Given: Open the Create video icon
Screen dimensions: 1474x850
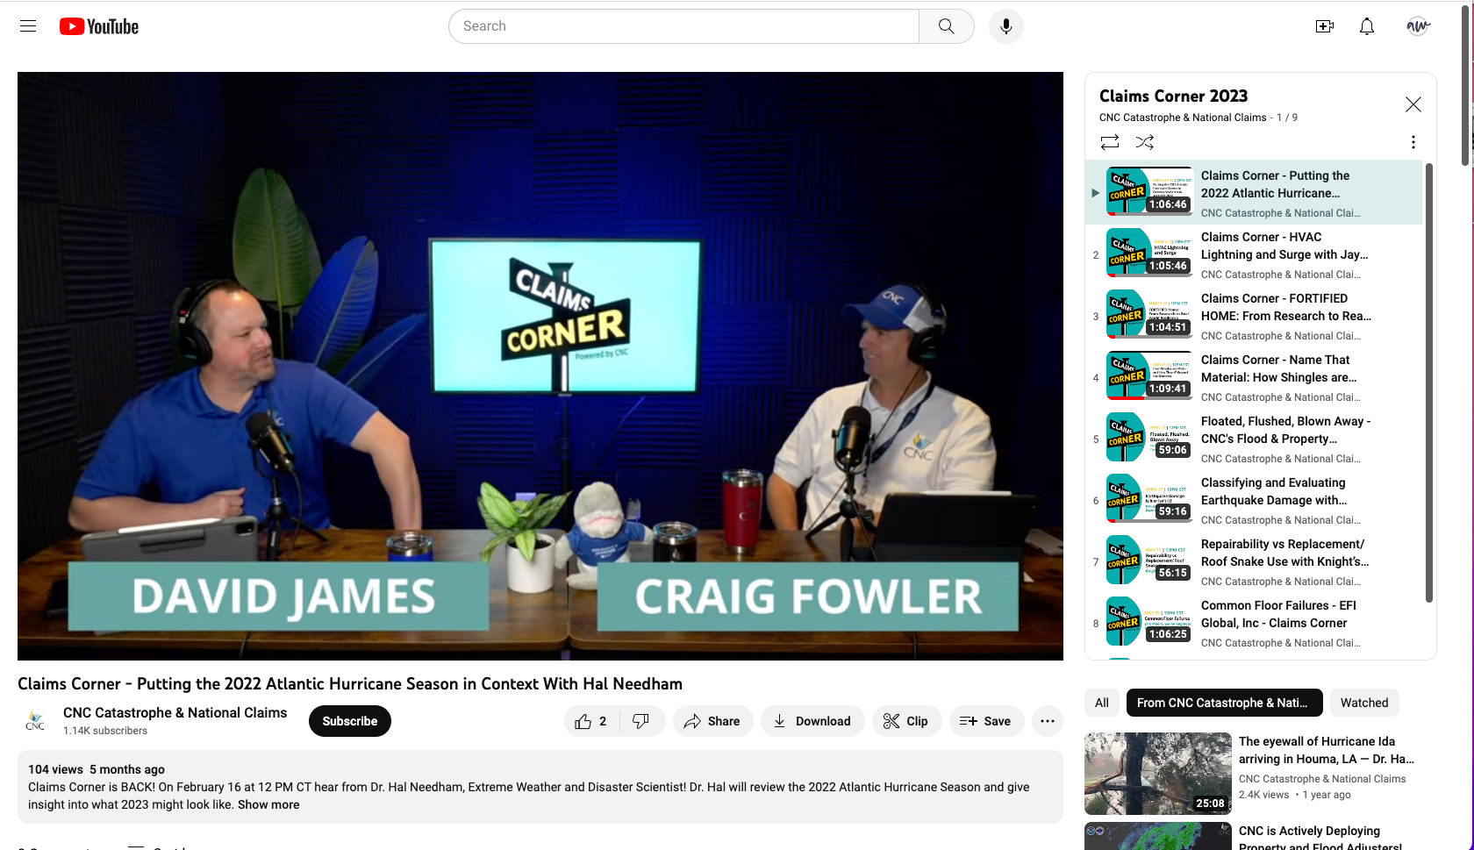Looking at the screenshot, I should pyautogui.click(x=1324, y=26).
